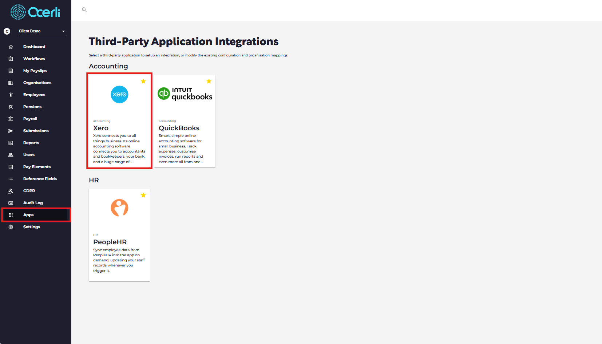Open My Payslips menu item
This screenshot has height=344, width=602.
click(35, 71)
